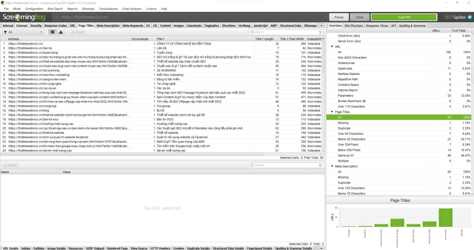Show more tabs via overflow arrow after Sitemaps

coord(322,26)
